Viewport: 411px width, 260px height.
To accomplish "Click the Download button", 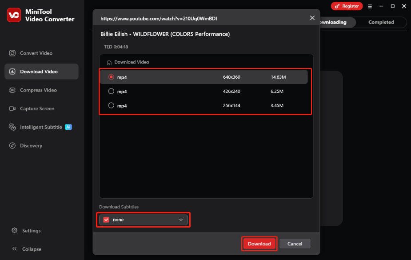I will tap(259, 244).
